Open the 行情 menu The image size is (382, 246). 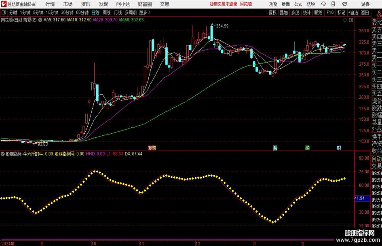click(x=50, y=4)
